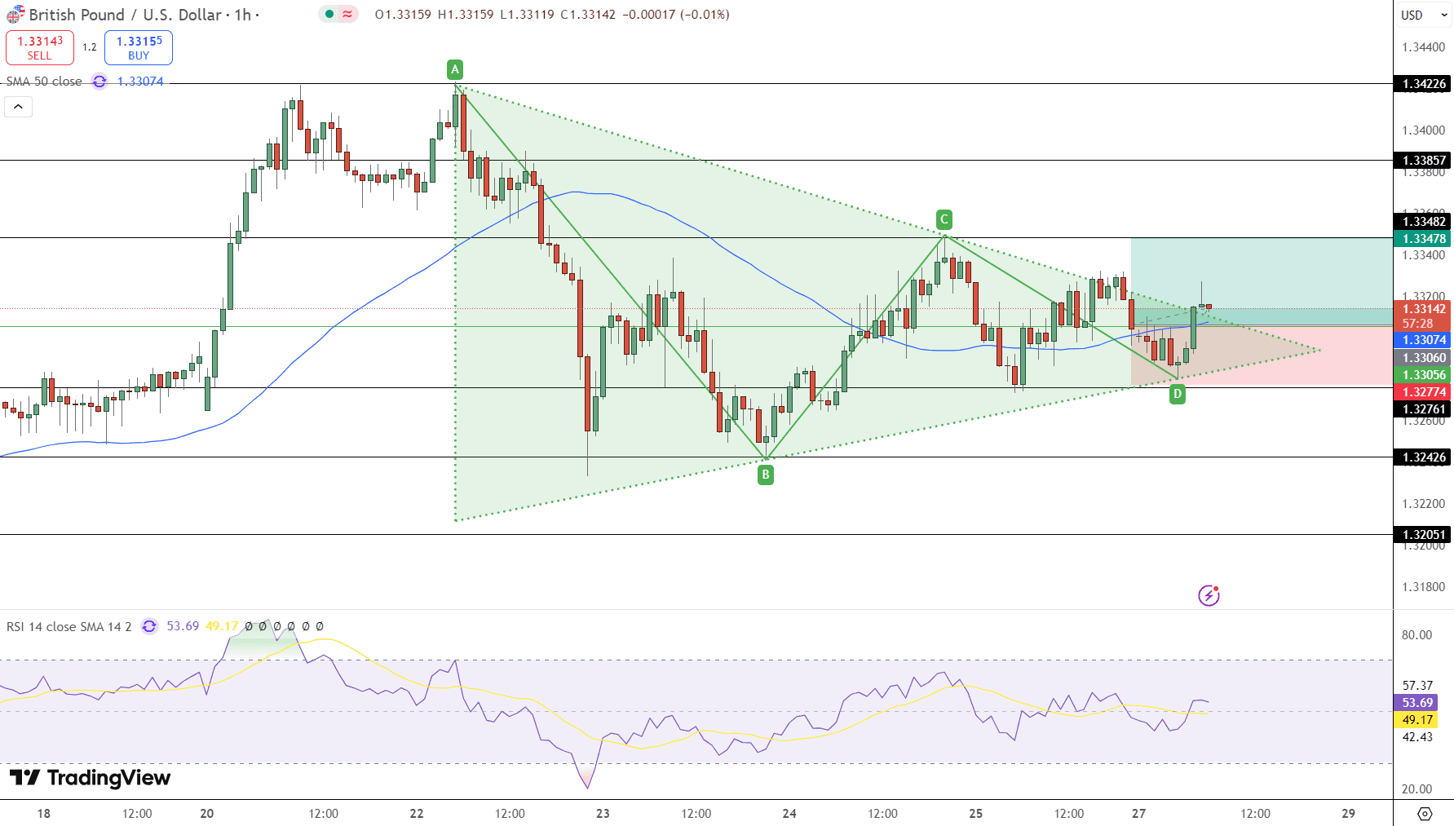
Task: Click the GBP/USD flag symbol icon
Action: (x=15, y=15)
